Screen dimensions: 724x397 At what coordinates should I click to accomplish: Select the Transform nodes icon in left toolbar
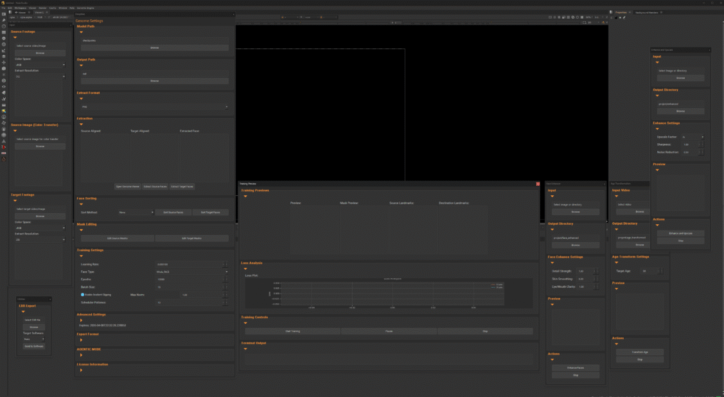4,62
